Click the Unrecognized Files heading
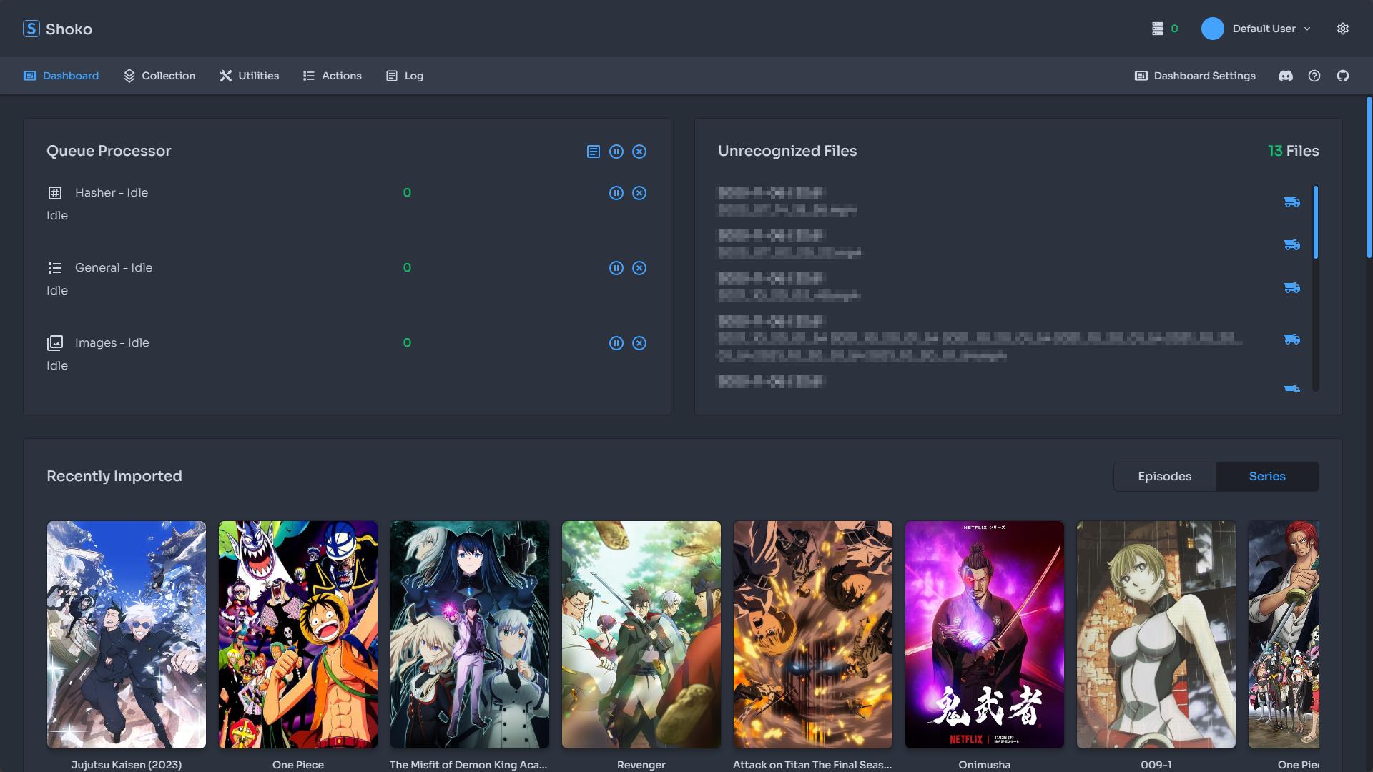This screenshot has height=772, width=1373. [x=787, y=151]
